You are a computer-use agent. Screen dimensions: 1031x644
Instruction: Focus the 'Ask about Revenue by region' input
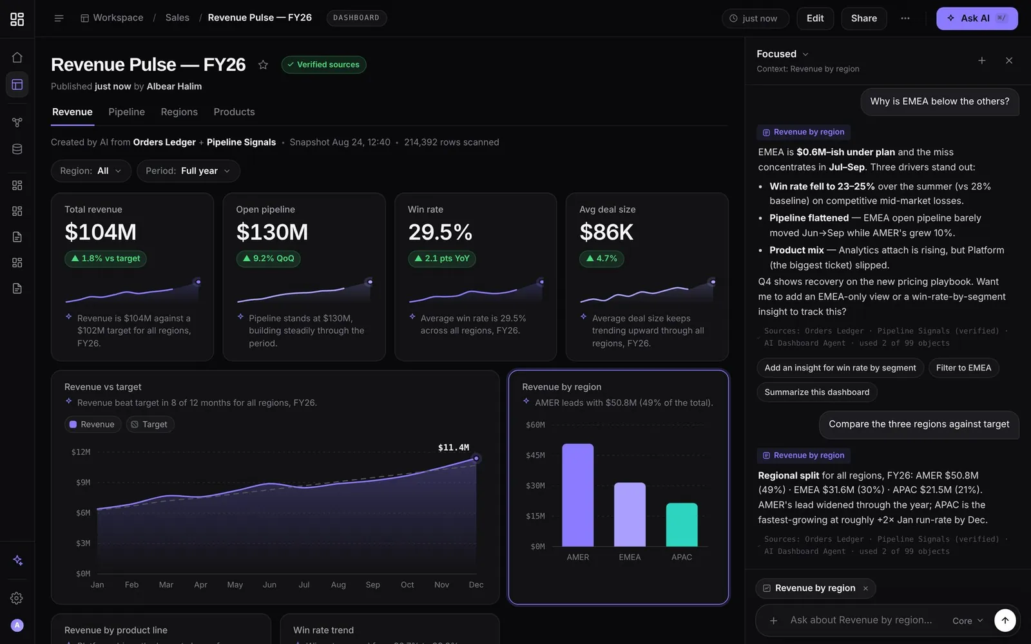point(861,620)
